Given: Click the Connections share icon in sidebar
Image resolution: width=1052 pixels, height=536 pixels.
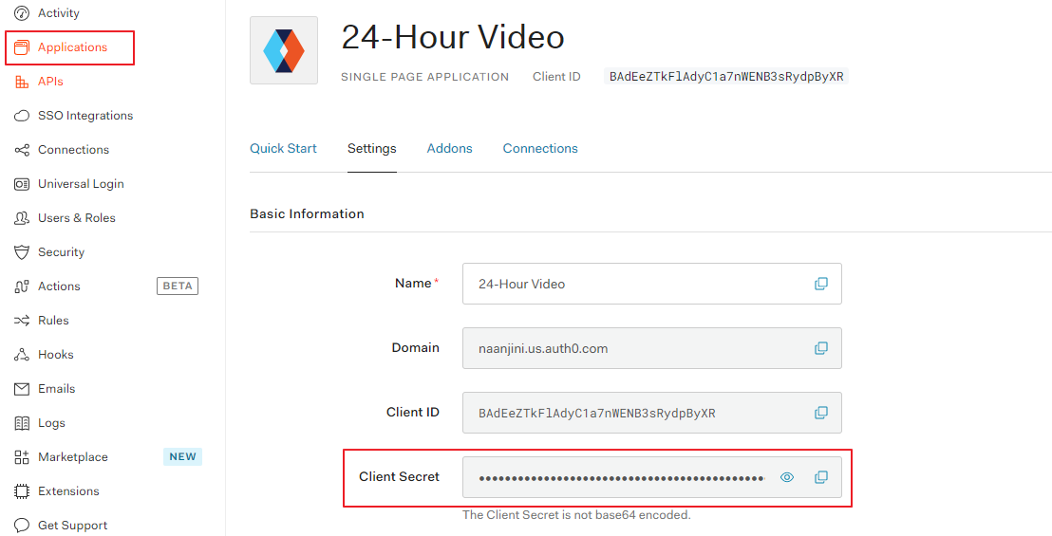Looking at the screenshot, I should tap(22, 149).
